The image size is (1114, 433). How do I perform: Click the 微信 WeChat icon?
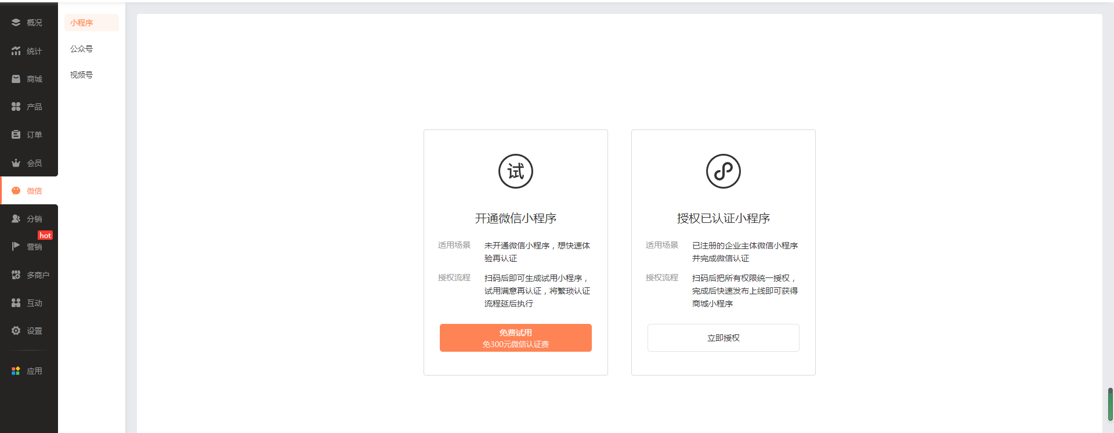tap(16, 191)
